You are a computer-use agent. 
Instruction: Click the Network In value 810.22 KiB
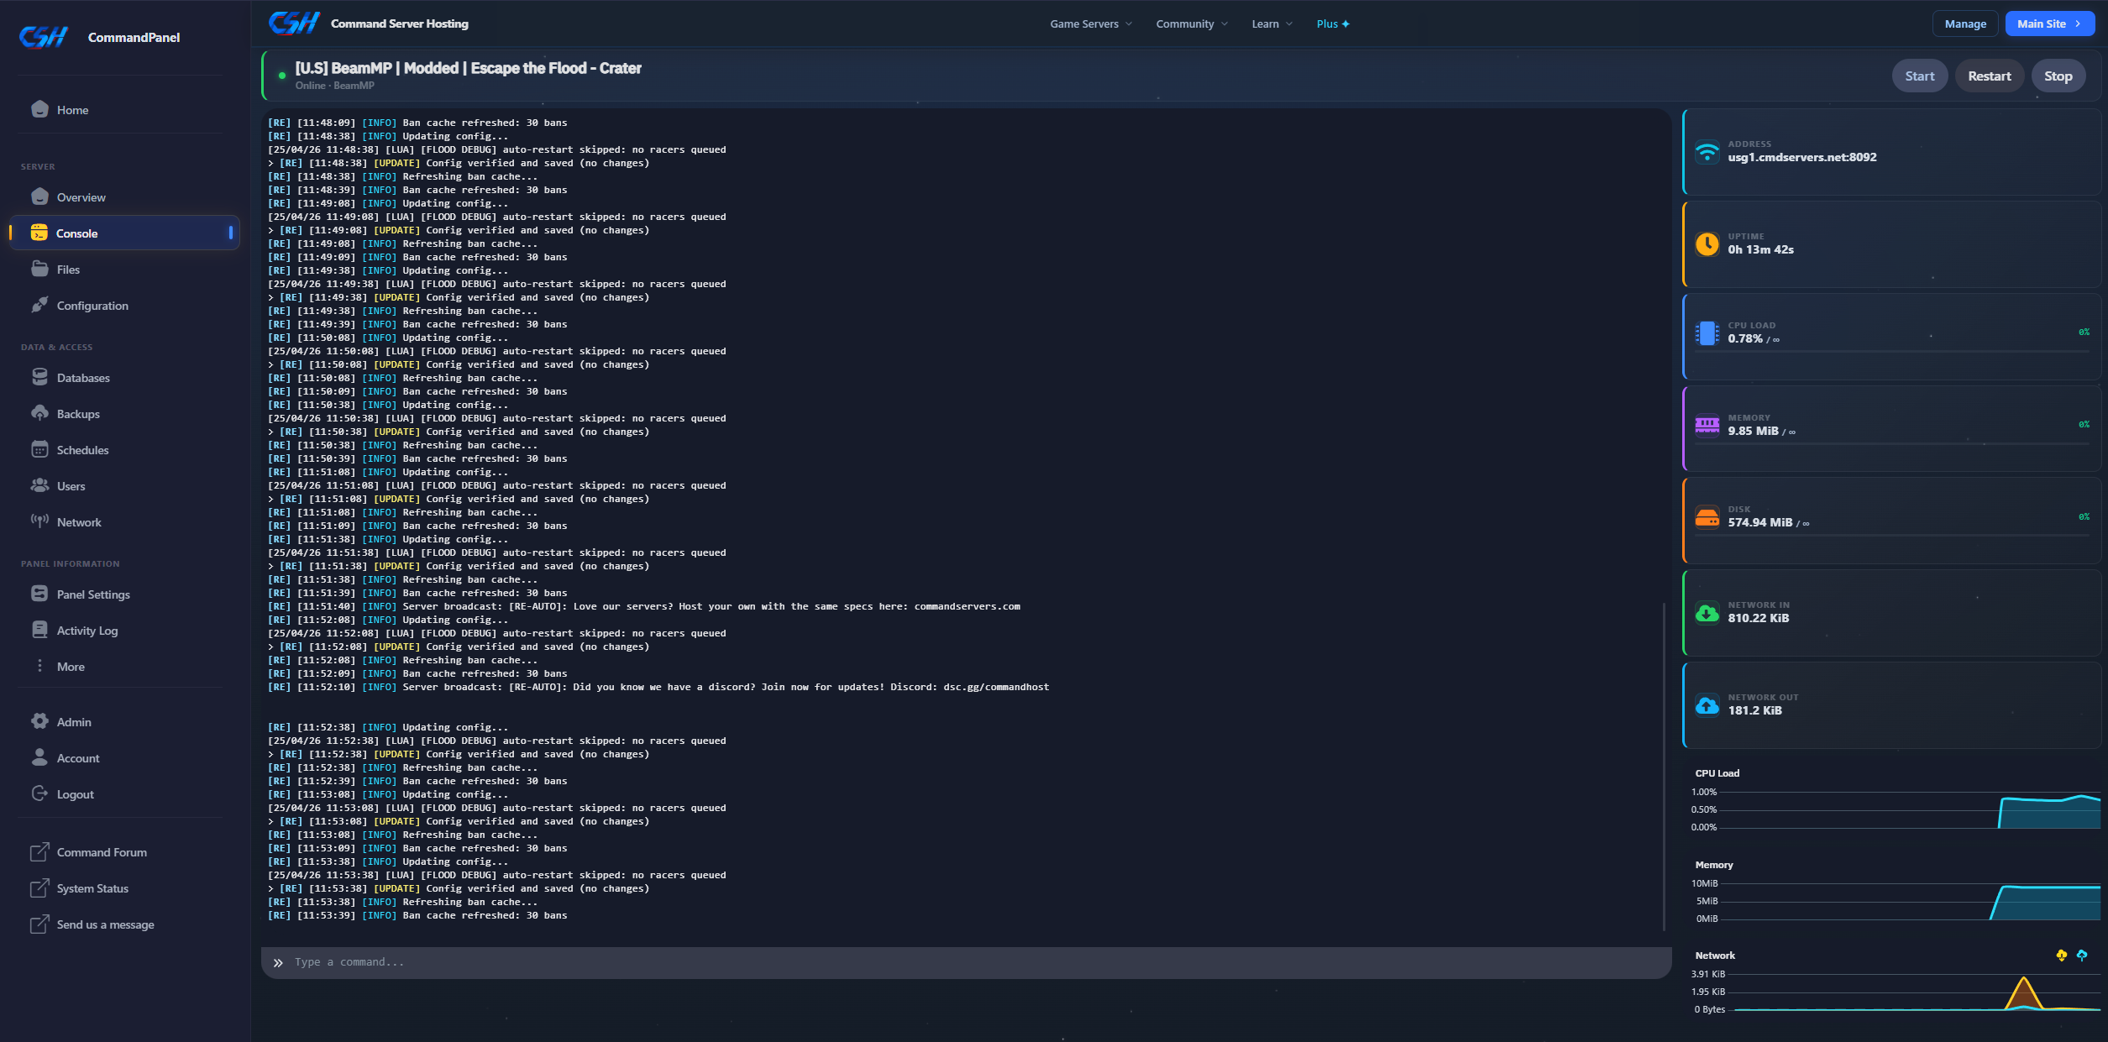[x=1759, y=618]
